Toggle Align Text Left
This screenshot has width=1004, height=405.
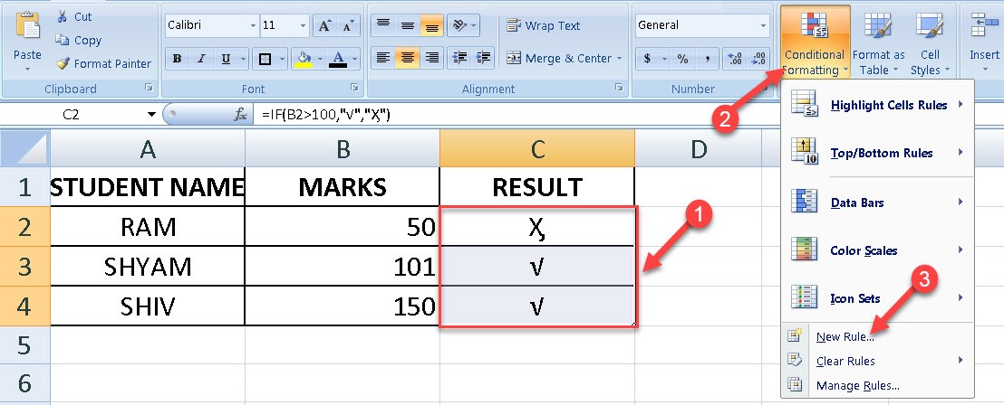coord(383,58)
